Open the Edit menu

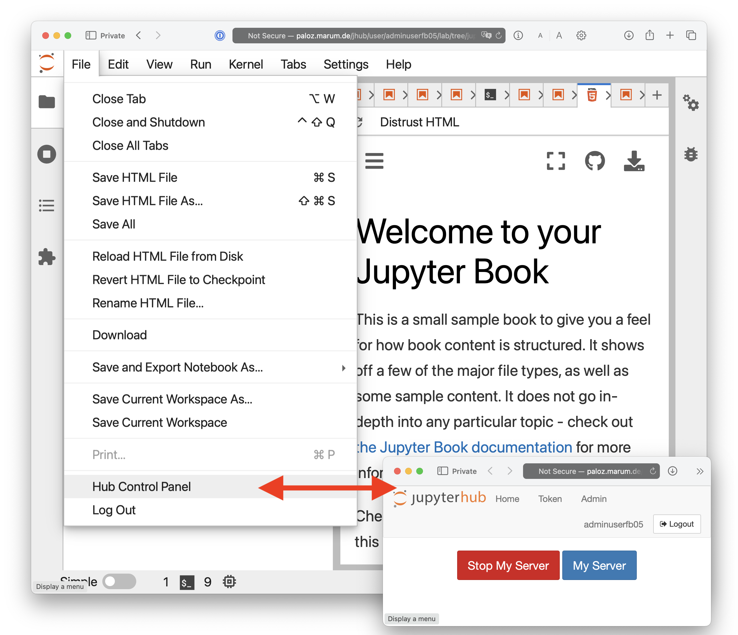118,64
